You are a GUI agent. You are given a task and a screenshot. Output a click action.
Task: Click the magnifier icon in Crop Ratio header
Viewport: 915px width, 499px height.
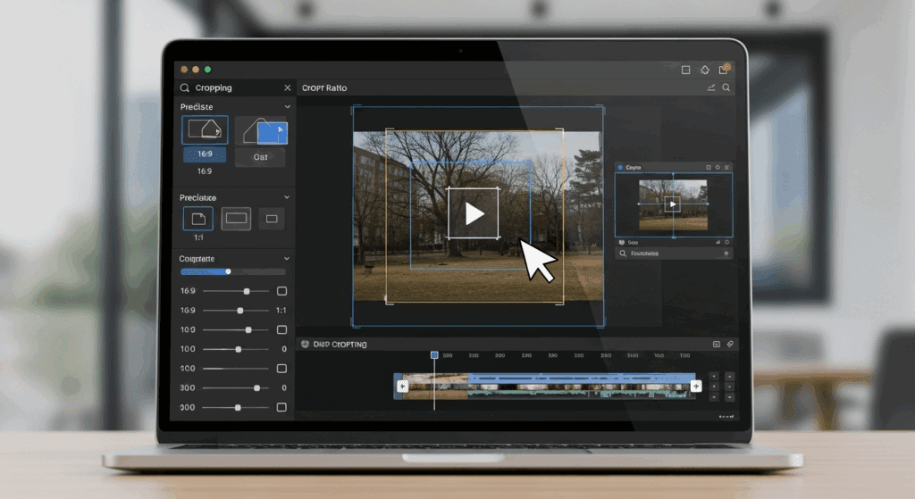pyautogui.click(x=726, y=87)
